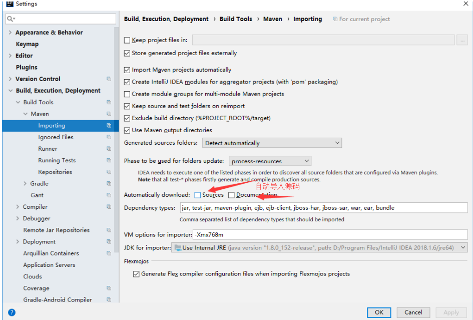This screenshot has width=473, height=320.
Task: Open Application Servers settings page
Action: [x=49, y=265]
